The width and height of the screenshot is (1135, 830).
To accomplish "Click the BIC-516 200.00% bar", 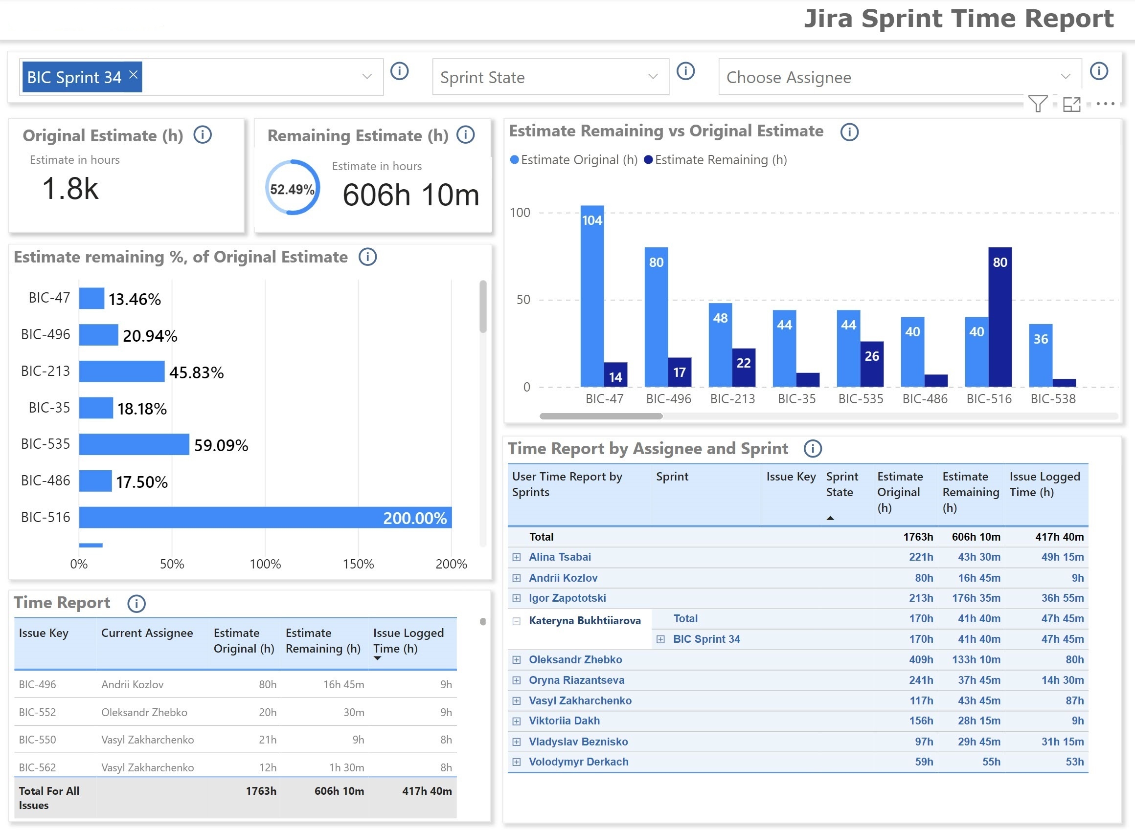I will point(265,518).
